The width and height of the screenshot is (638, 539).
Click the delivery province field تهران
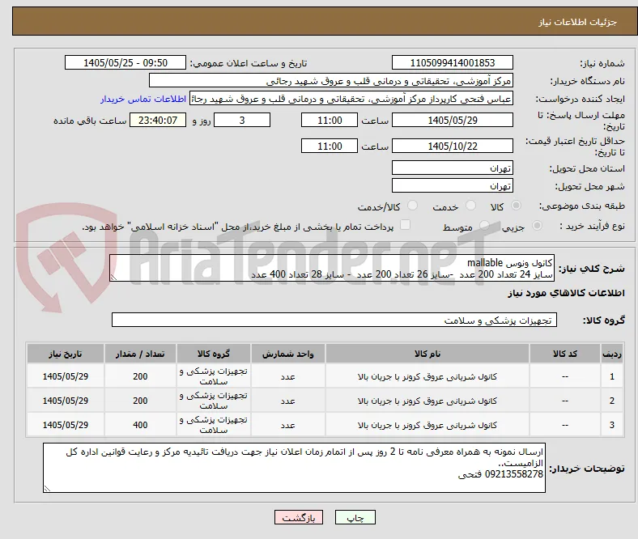click(x=452, y=168)
